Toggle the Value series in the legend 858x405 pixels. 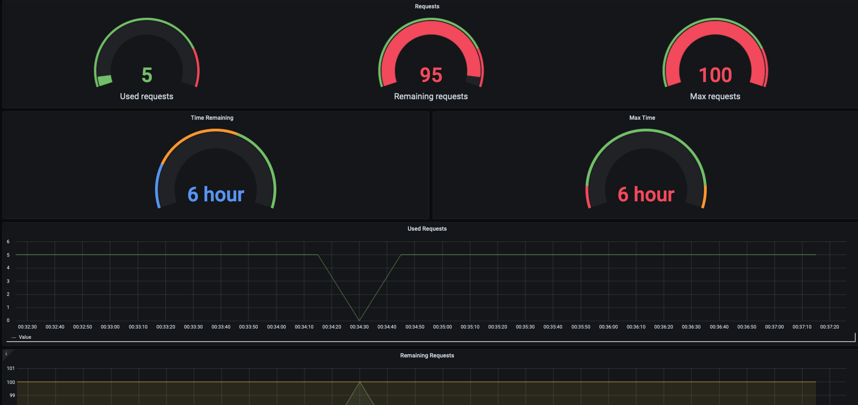(25, 337)
